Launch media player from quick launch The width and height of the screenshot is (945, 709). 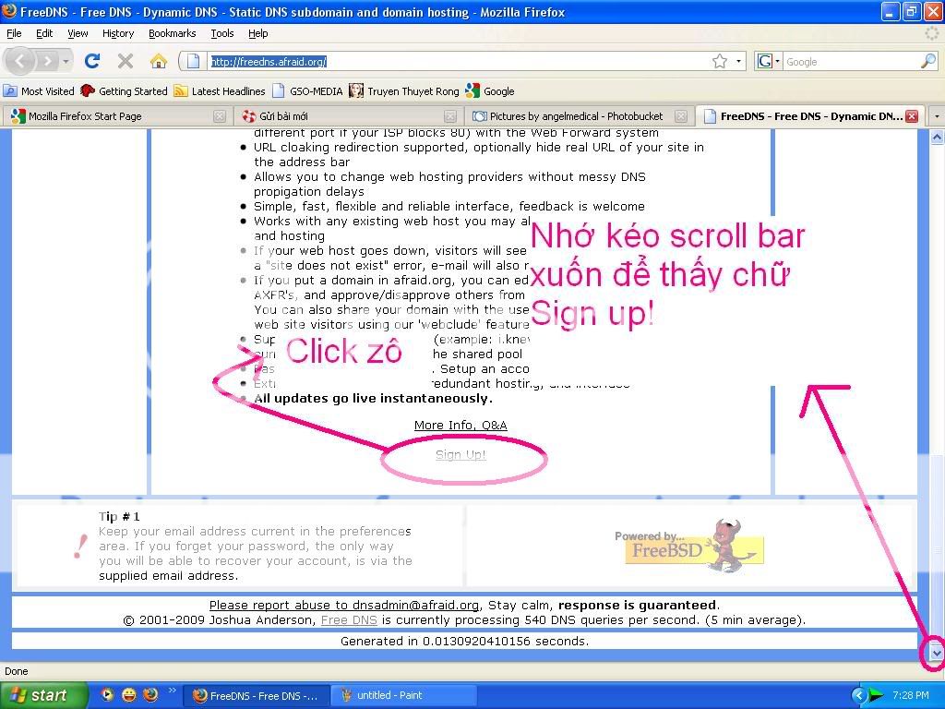[107, 695]
